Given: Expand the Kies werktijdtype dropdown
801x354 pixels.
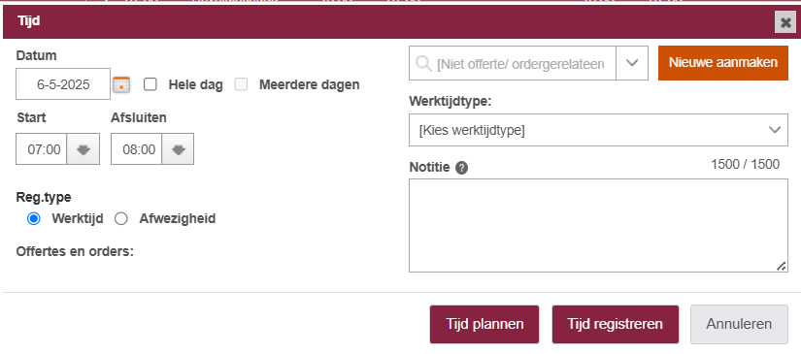Looking at the screenshot, I should click(x=598, y=130).
